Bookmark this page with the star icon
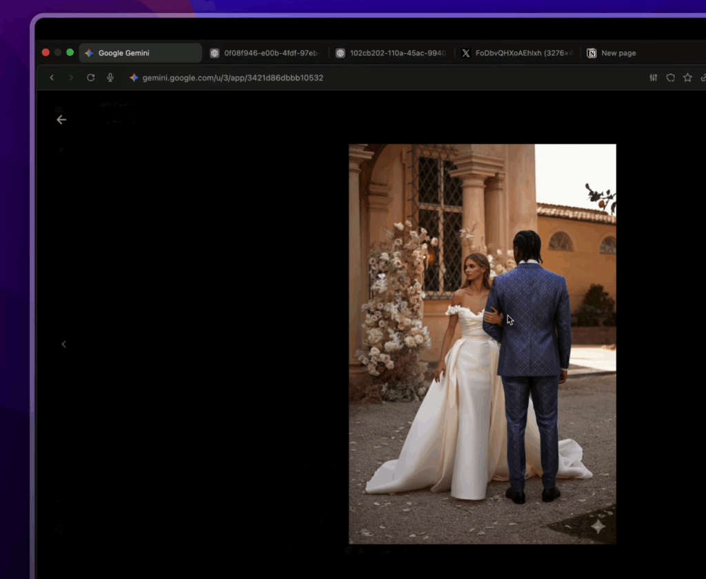This screenshot has height=579, width=706. [687, 78]
